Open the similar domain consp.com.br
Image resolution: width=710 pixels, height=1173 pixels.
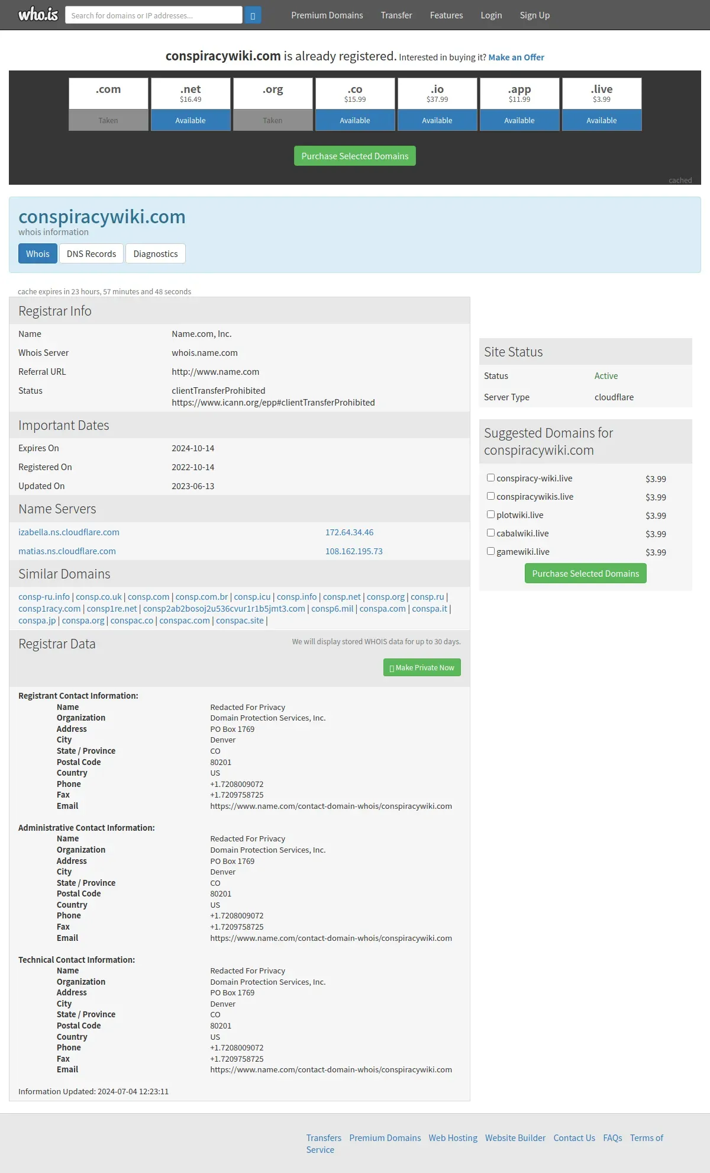pyautogui.click(x=202, y=597)
